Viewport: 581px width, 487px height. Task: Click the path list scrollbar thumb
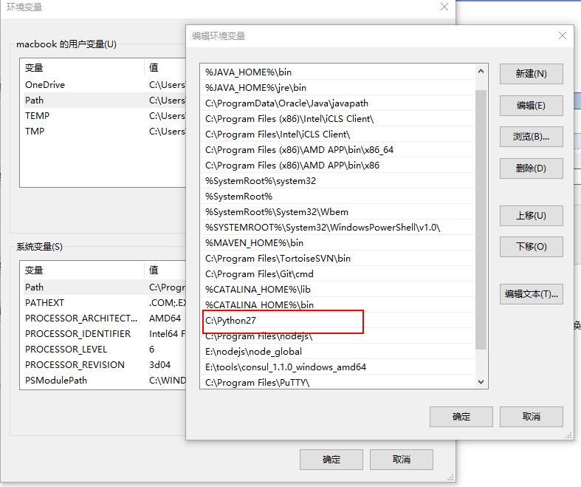click(x=481, y=219)
